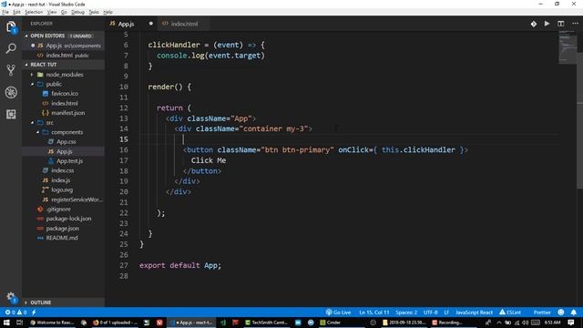Open the Extensions view icon

tap(11, 114)
